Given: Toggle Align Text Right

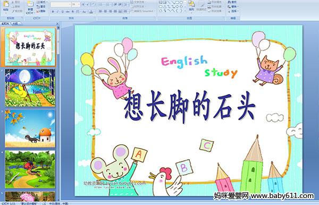Looking at the screenshot, I should (x=110, y=11).
